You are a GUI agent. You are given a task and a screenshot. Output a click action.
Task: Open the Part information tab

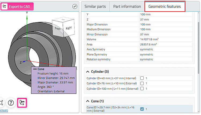tap(127, 6)
